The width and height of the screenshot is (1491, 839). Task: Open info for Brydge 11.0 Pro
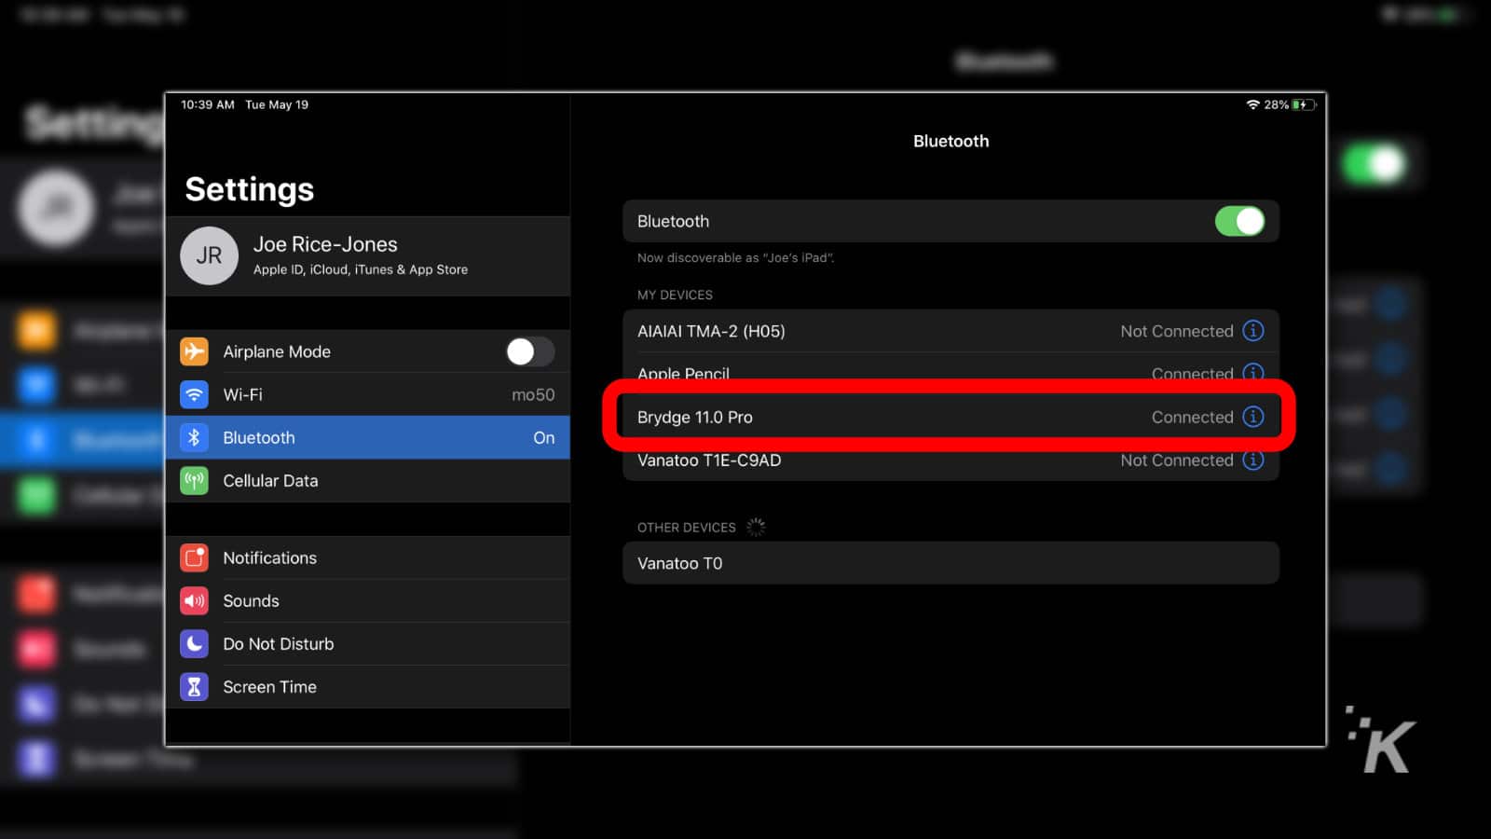pyautogui.click(x=1253, y=417)
